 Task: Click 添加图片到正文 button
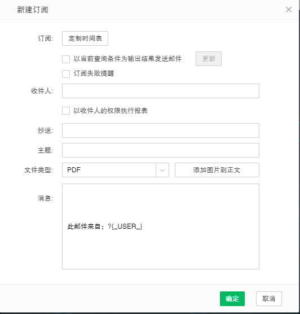(217, 170)
